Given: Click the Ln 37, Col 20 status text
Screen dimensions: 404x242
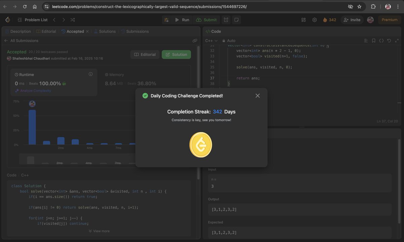Looking at the screenshot, I should click(x=387, y=121).
